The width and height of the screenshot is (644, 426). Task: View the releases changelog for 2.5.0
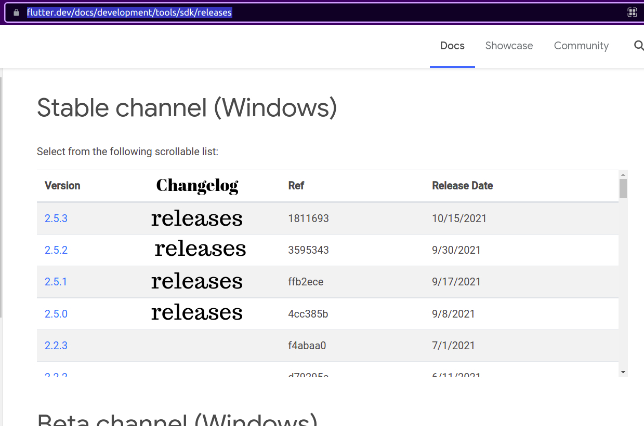(197, 312)
